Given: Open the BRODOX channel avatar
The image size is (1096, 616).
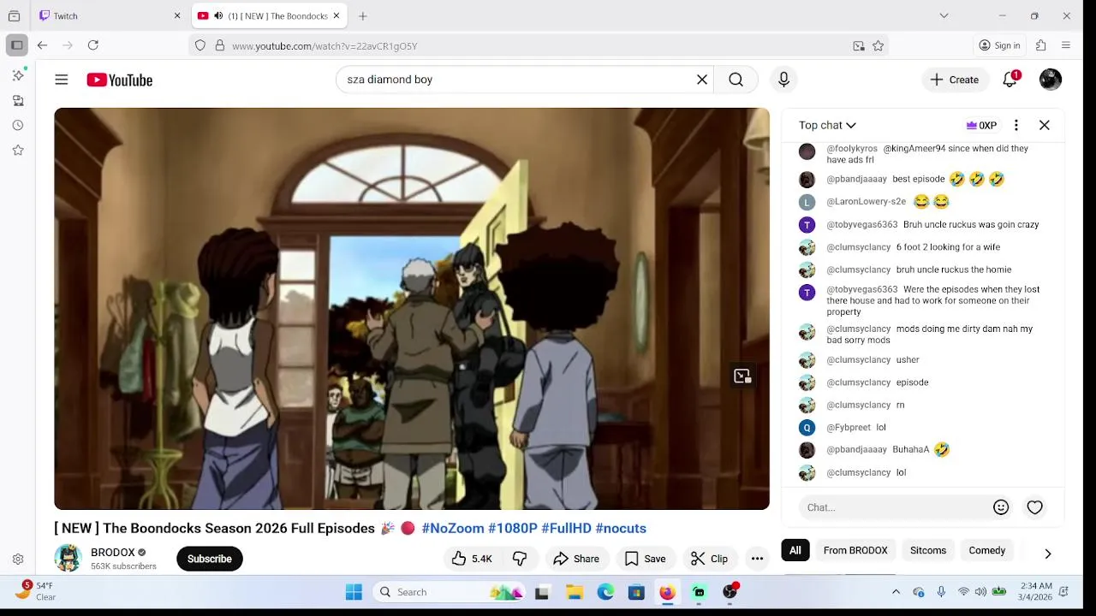Looking at the screenshot, I should pos(68,558).
